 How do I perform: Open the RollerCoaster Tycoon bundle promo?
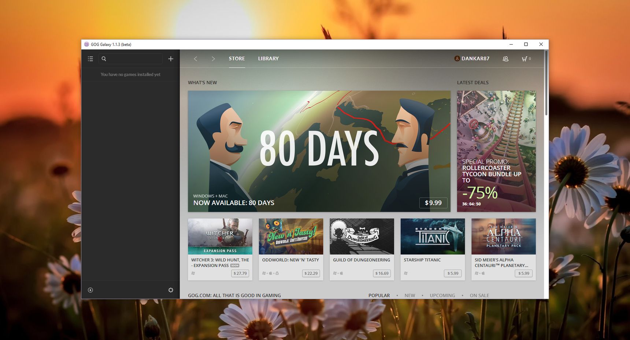(496, 151)
